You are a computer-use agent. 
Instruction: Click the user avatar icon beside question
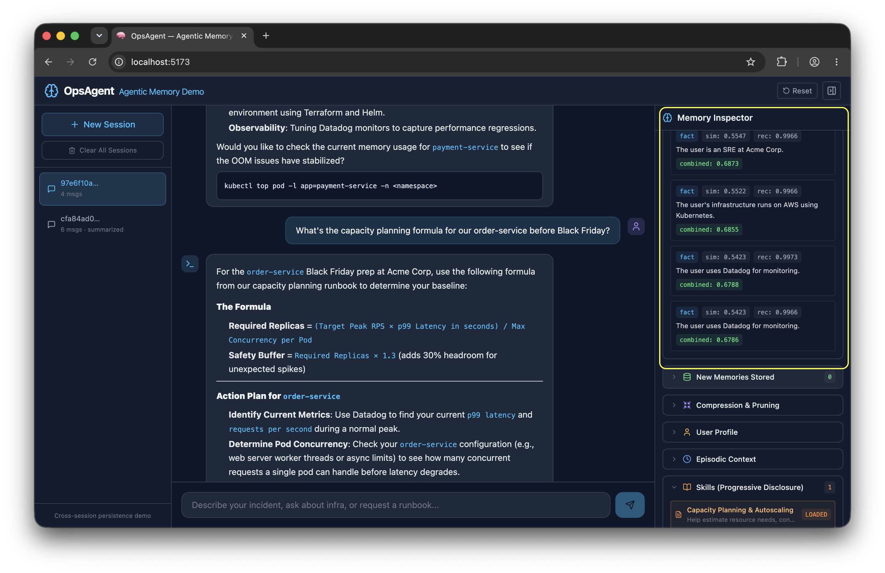coord(636,226)
